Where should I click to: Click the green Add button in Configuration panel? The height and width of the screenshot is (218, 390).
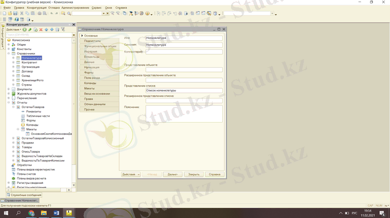(x=24, y=30)
